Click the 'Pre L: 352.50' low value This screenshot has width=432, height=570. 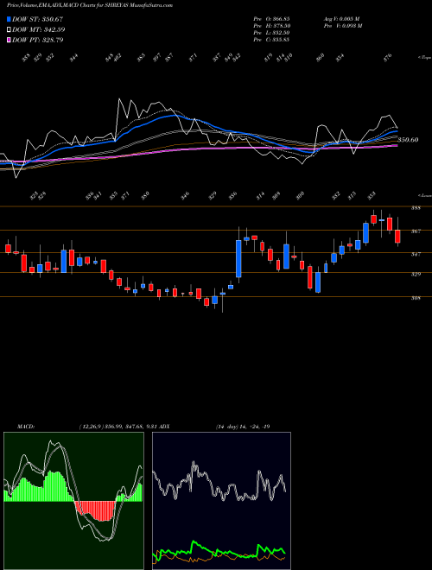271,33
